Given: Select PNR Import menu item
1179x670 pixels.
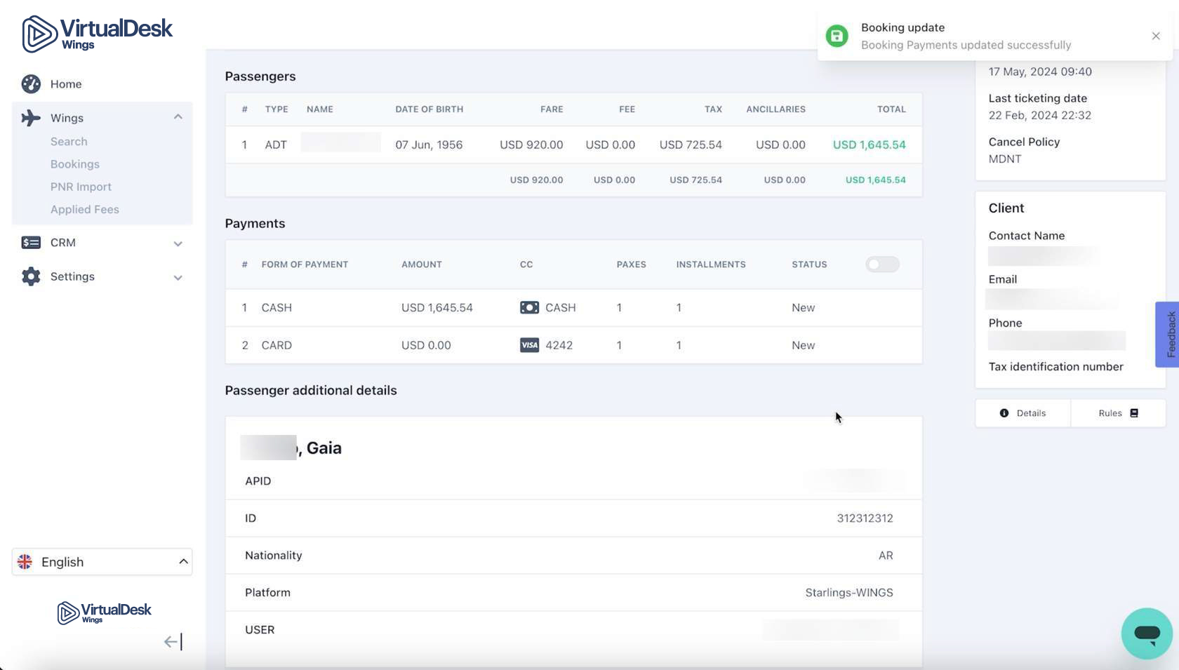Looking at the screenshot, I should point(81,187).
